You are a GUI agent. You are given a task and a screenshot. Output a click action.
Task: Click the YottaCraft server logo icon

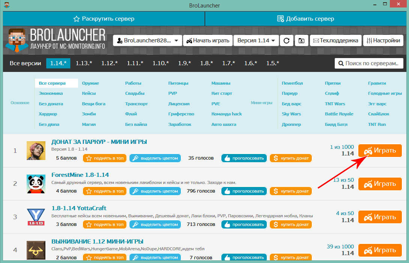coord(36,217)
